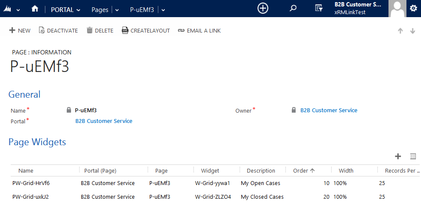Viewport: 421px width, 212px height.
Task: Expand the PORTAL dropdown chevron
Action: click(x=78, y=10)
